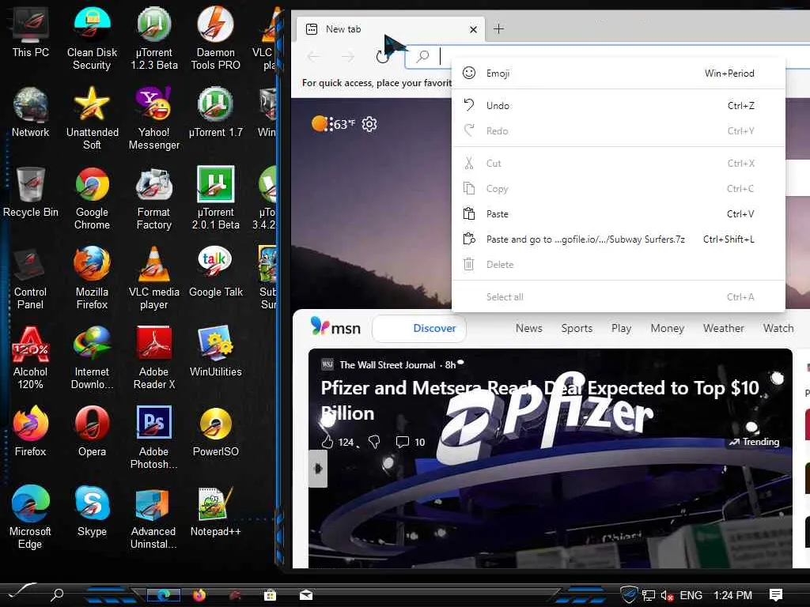Close the New tab tab
810x607 pixels.
(x=473, y=29)
